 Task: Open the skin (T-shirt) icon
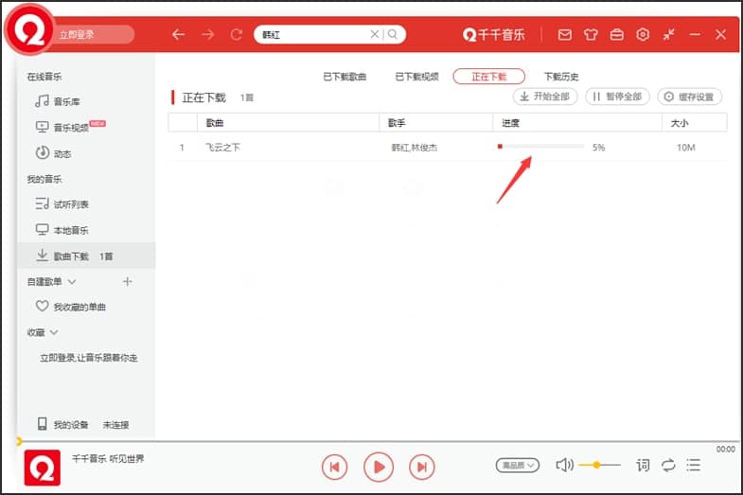592,35
